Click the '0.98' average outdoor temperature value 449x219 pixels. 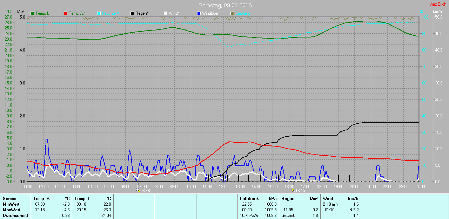(66, 215)
